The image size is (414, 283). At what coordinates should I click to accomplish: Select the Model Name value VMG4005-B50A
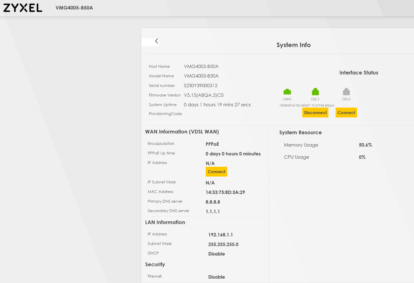coord(201,76)
